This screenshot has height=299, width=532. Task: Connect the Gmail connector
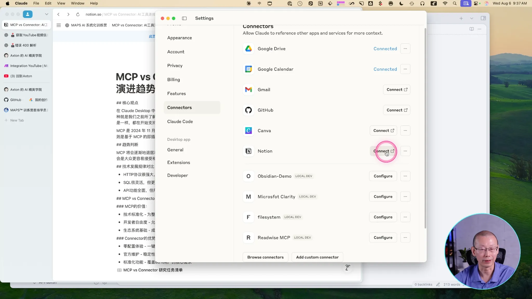[396, 90]
